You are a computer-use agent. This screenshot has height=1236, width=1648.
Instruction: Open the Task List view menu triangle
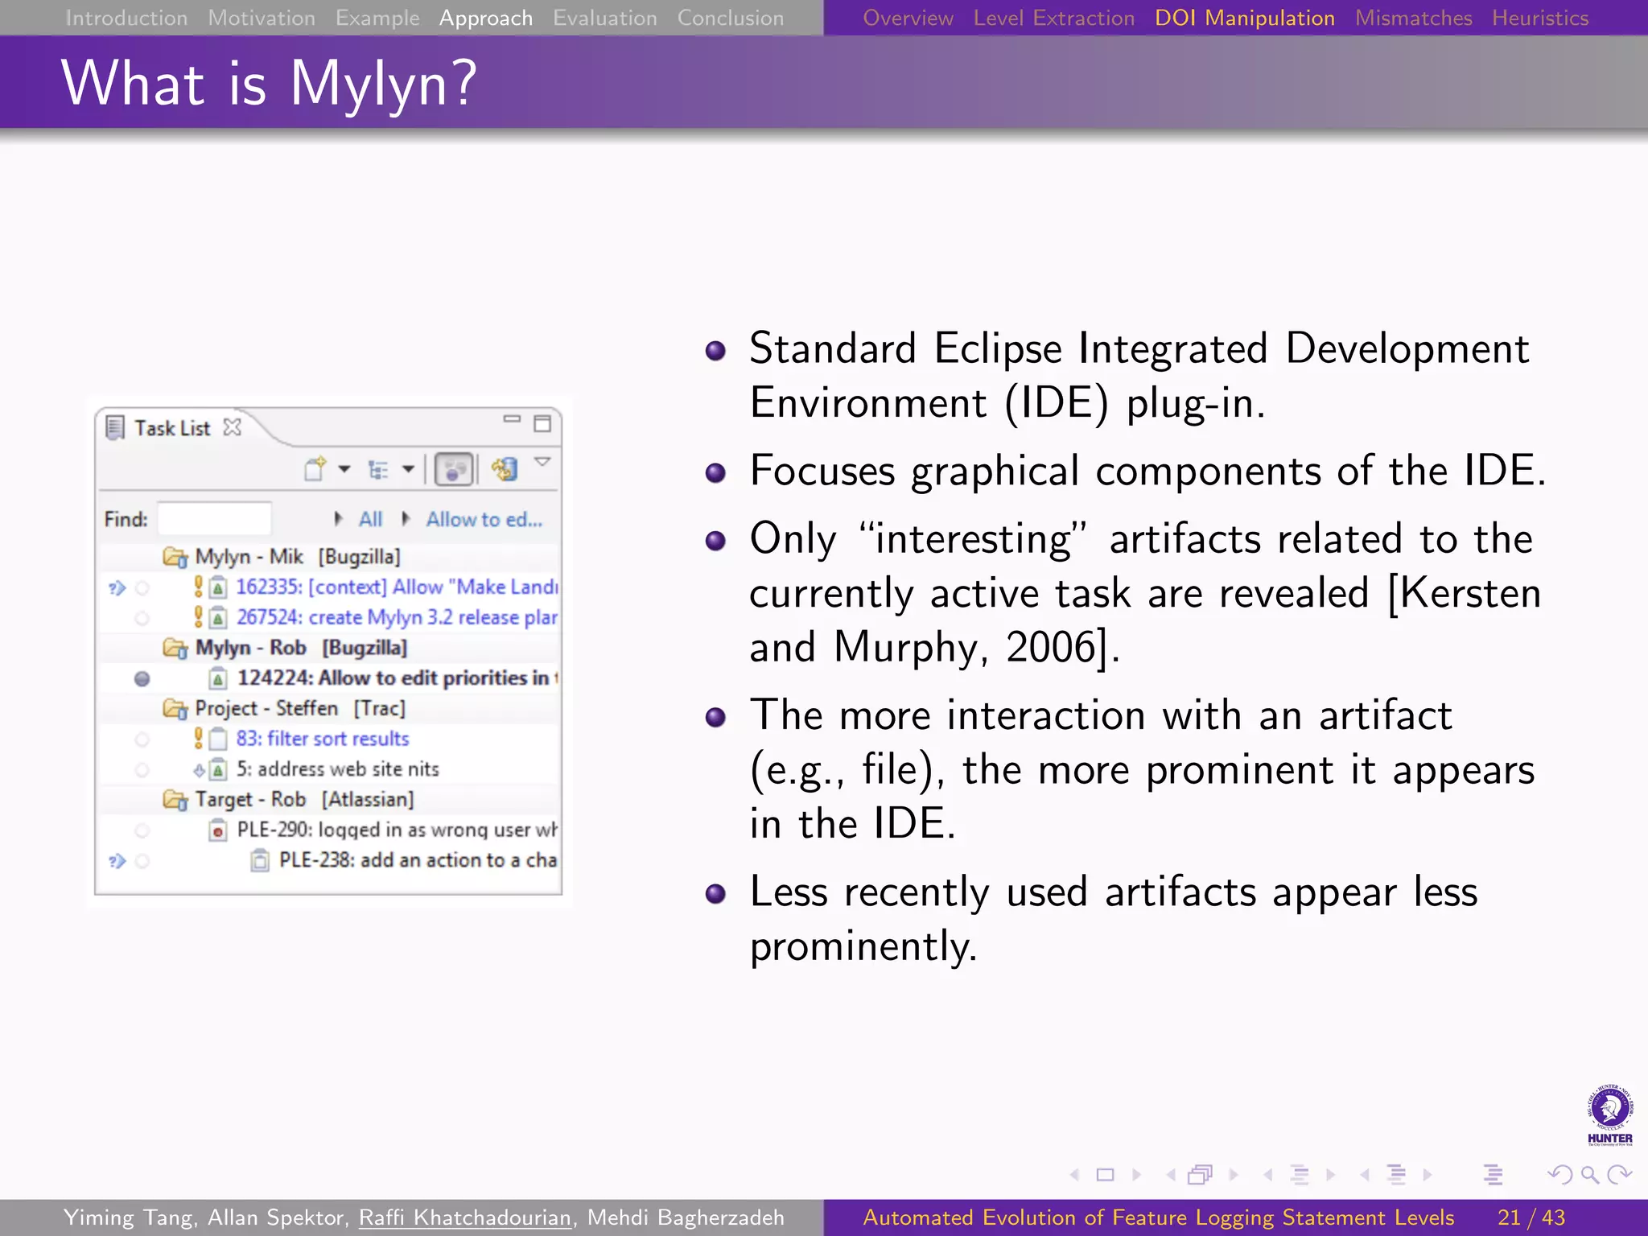click(x=542, y=462)
